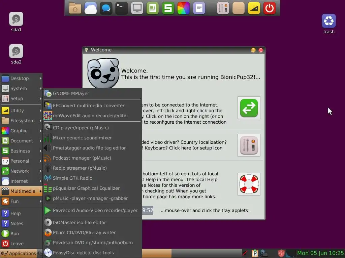
Task: Click the setup sliders icon in the dock
Action: [x=223, y=8]
